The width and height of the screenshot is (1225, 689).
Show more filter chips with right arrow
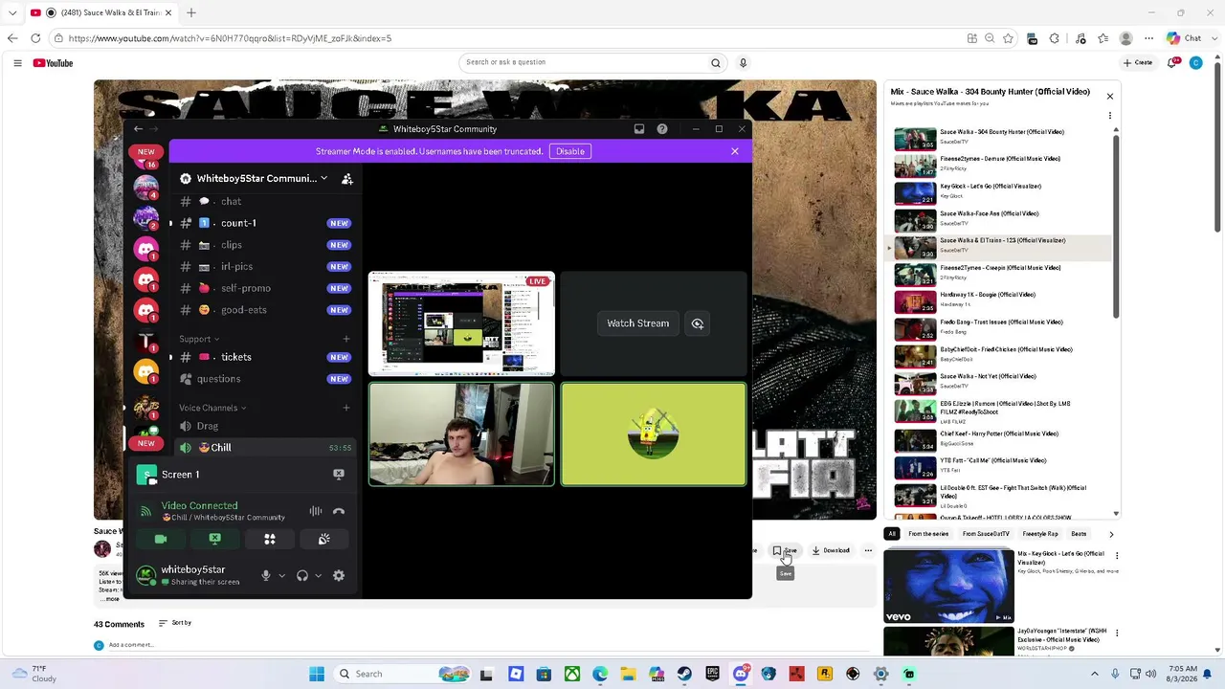point(1111,534)
